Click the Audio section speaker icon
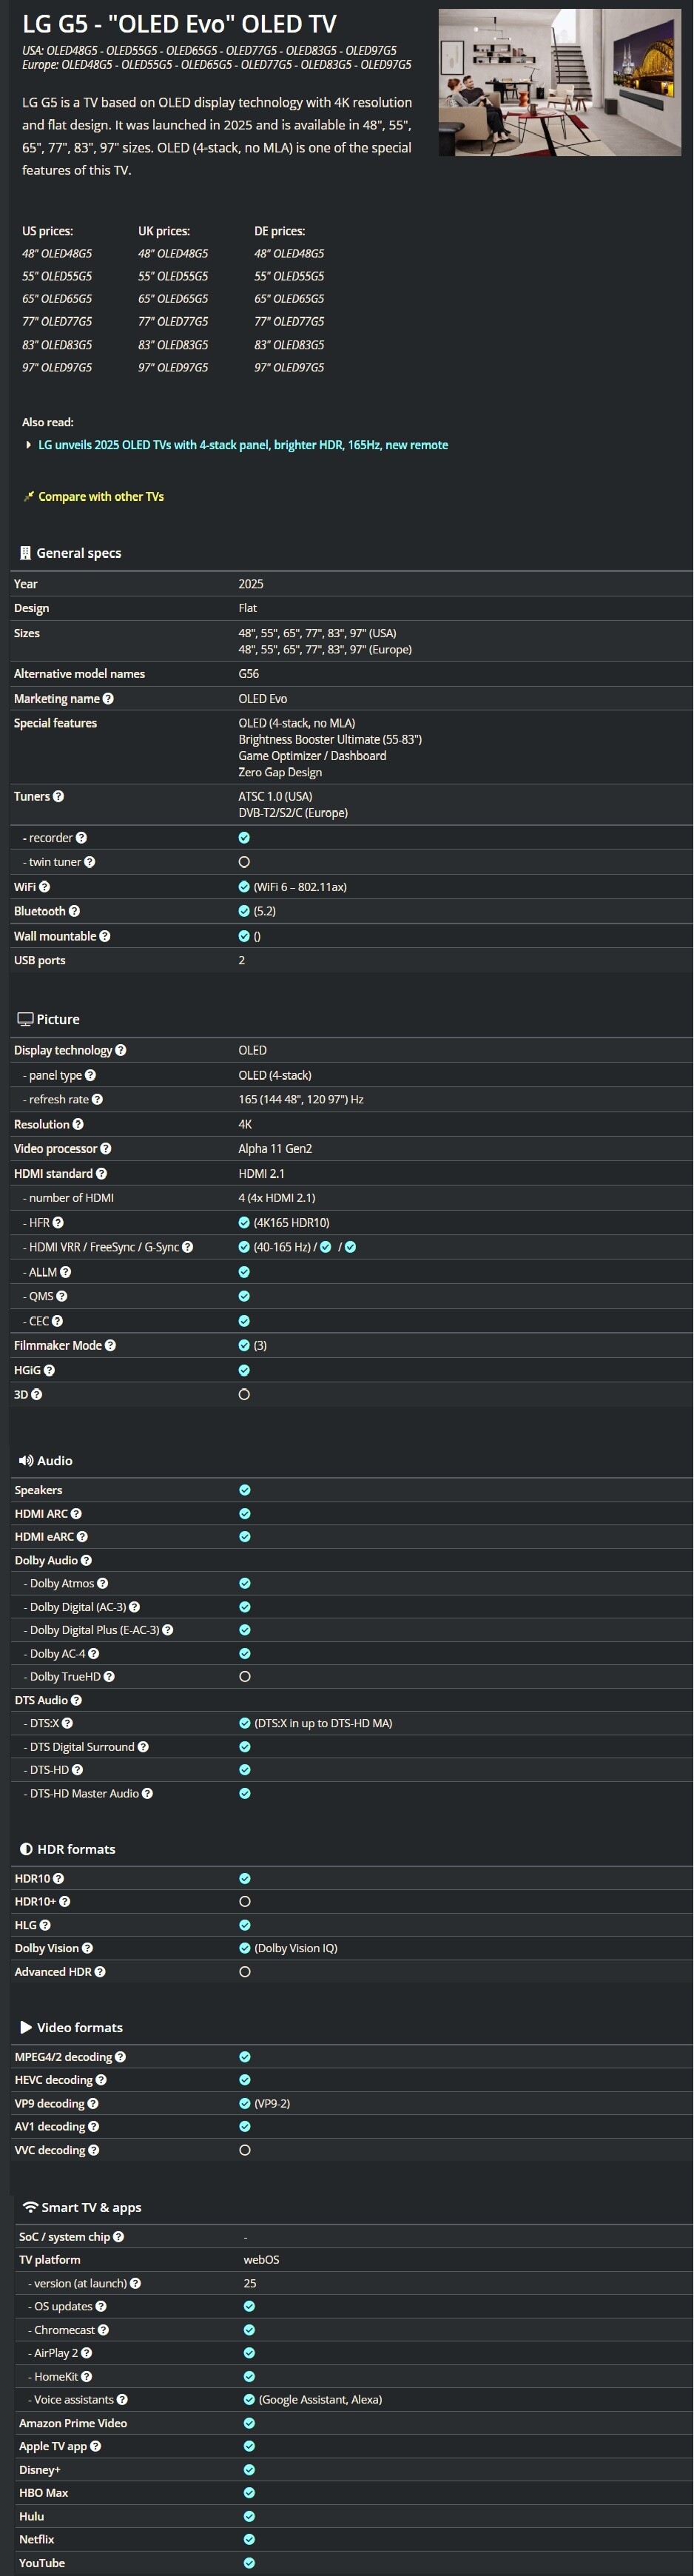694x2576 pixels. click(x=25, y=1461)
